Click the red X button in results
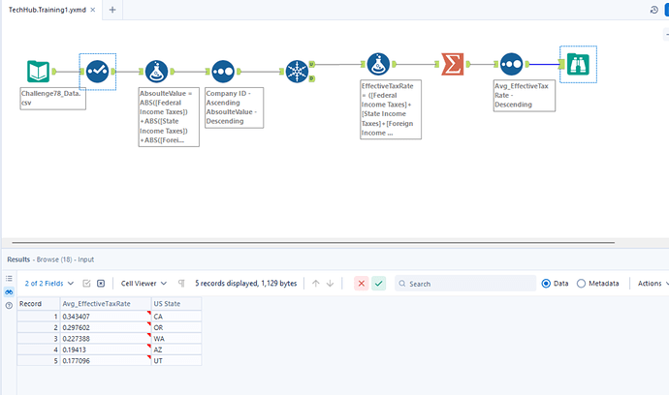The width and height of the screenshot is (669, 395). click(x=361, y=284)
